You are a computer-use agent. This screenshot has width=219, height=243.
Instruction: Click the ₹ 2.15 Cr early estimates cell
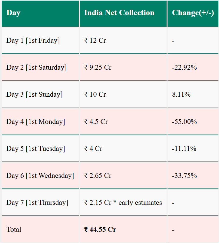(x=123, y=202)
